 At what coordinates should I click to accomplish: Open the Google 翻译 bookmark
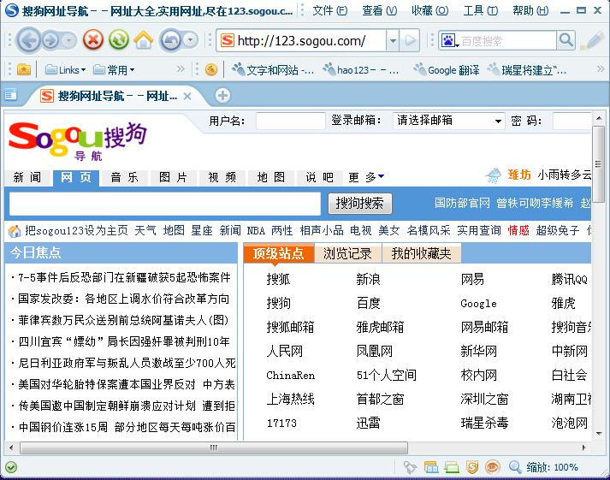[x=447, y=70]
